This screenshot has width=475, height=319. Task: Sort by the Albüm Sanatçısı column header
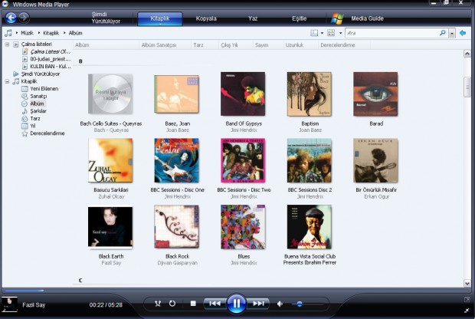pyautogui.click(x=159, y=45)
